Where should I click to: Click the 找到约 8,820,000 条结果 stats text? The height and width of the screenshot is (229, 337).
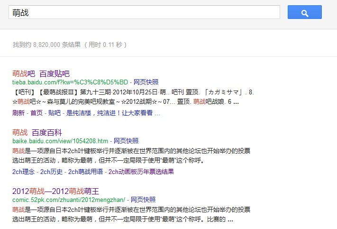tap(70, 45)
